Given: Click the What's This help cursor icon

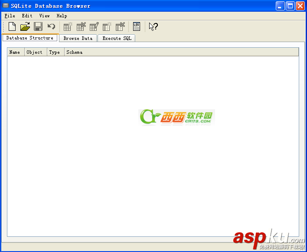Looking at the screenshot, I should [153, 26].
